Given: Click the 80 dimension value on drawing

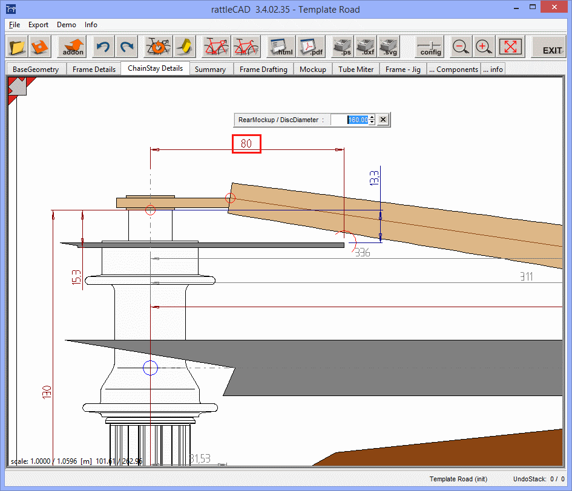Looking at the screenshot, I should (246, 144).
